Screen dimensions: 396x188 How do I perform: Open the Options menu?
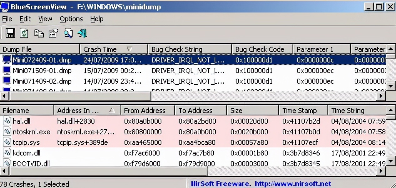click(71, 19)
